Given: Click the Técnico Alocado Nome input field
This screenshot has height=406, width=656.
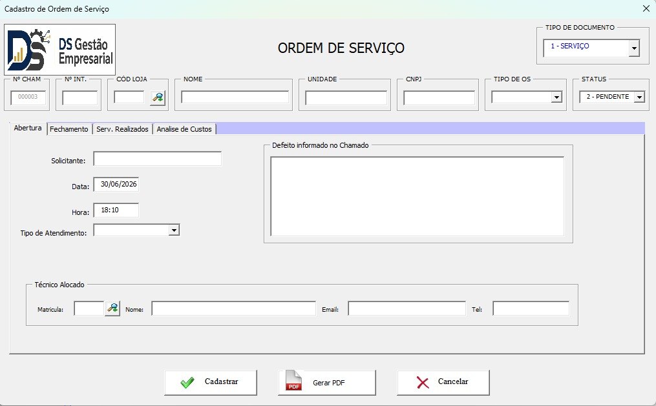Looking at the screenshot, I should coord(233,309).
